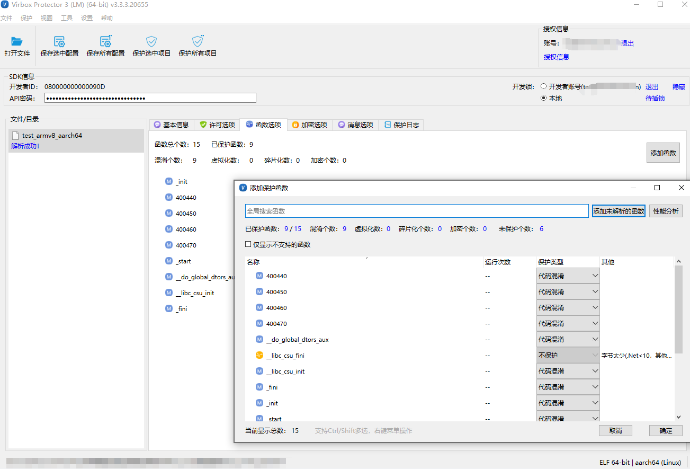The height and width of the screenshot is (469, 690).
Task: Click the M icon of 400470 in 添加保护函数 dialog
Action: point(259,323)
